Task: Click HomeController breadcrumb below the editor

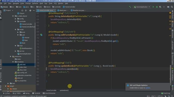Action: tap(51, 91)
